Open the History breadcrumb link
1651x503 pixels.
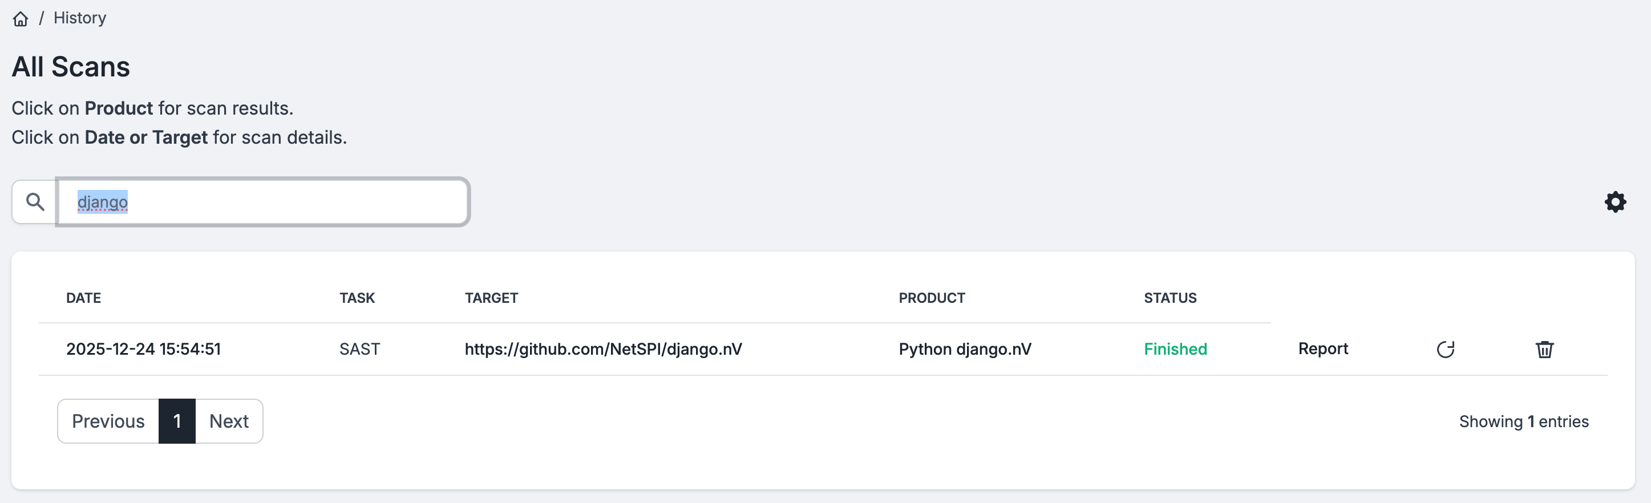pos(79,18)
